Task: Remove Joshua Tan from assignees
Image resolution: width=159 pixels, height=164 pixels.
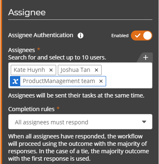Action: pos(97,70)
